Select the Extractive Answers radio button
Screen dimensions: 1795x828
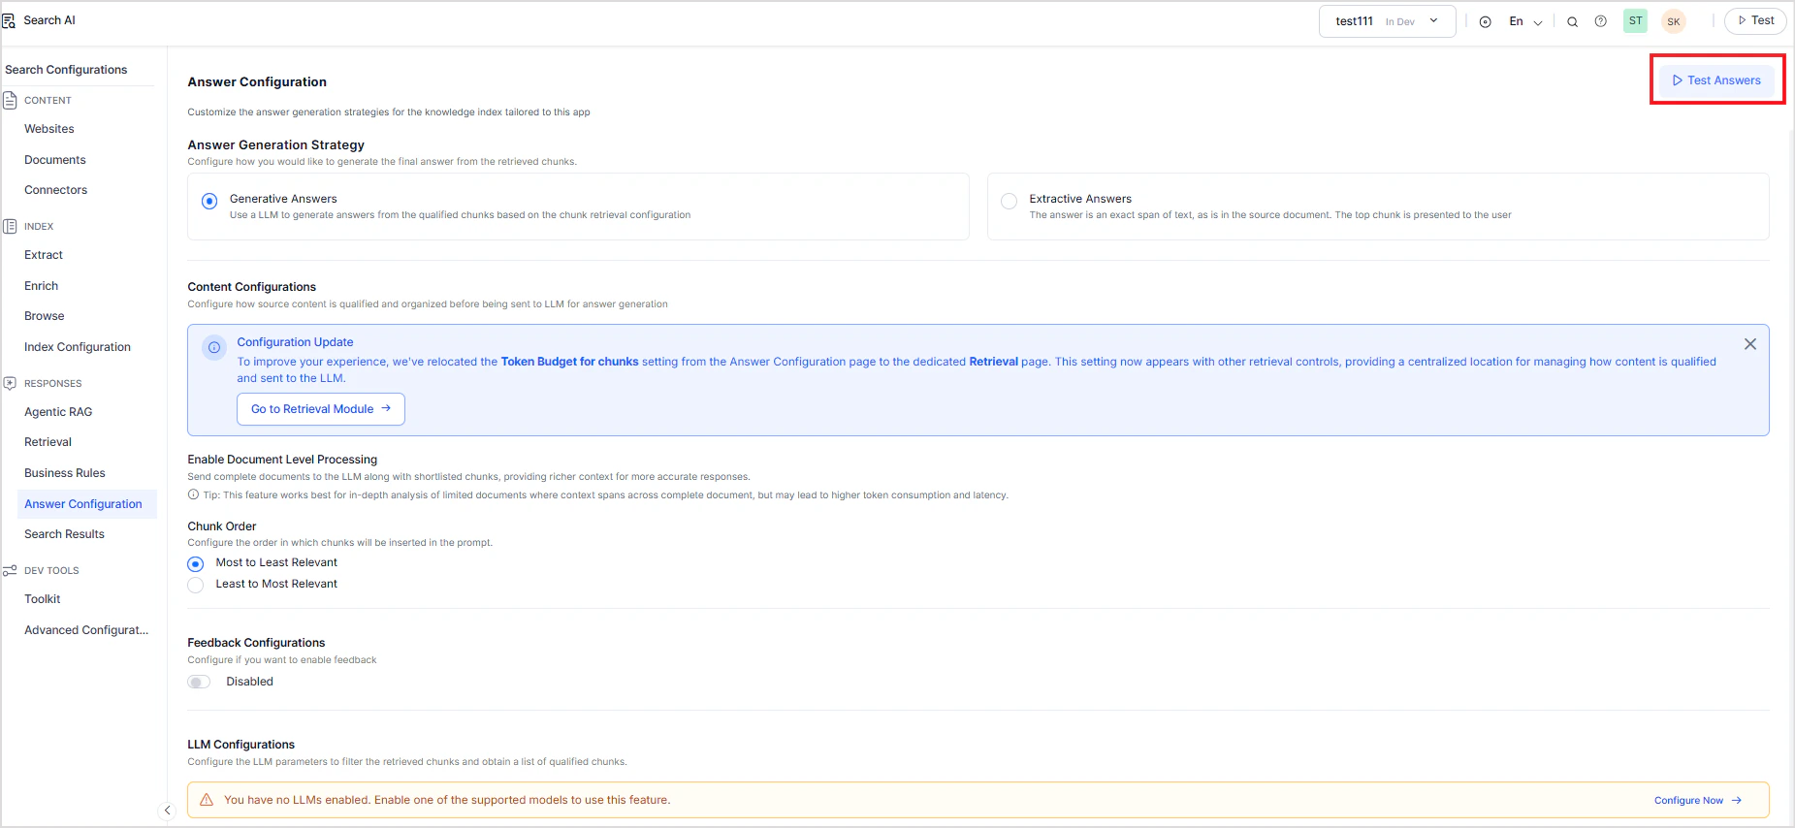1010,202
